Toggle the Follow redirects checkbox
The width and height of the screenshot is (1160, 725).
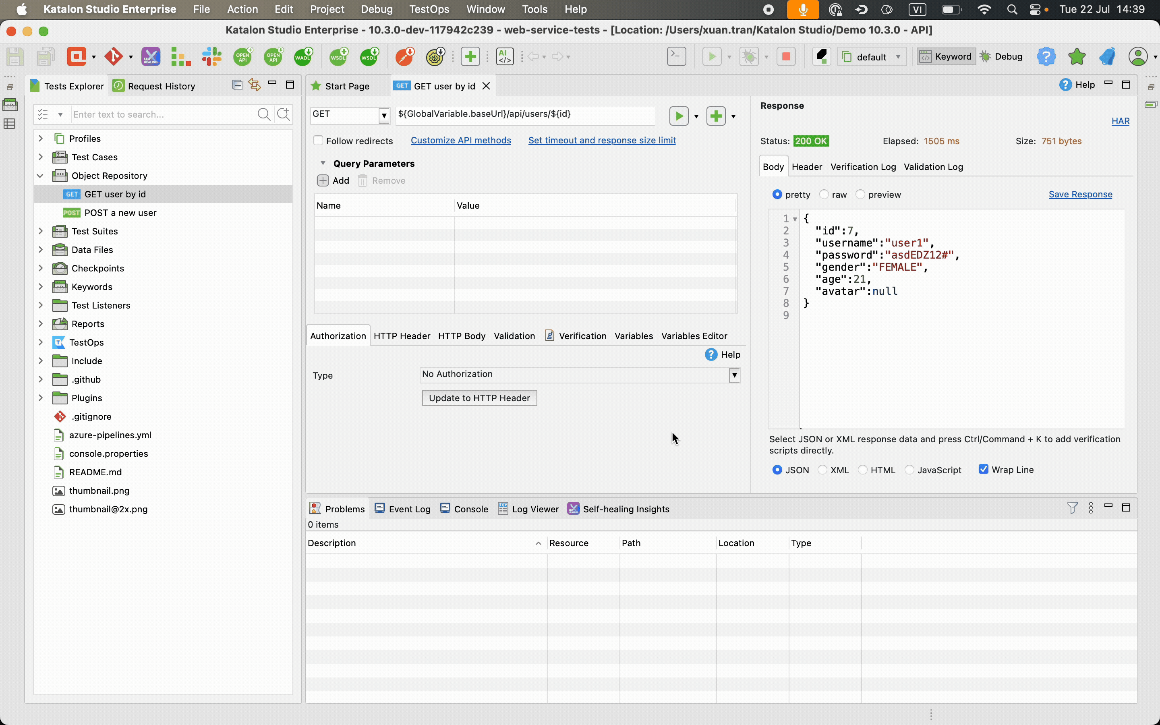pyautogui.click(x=318, y=141)
